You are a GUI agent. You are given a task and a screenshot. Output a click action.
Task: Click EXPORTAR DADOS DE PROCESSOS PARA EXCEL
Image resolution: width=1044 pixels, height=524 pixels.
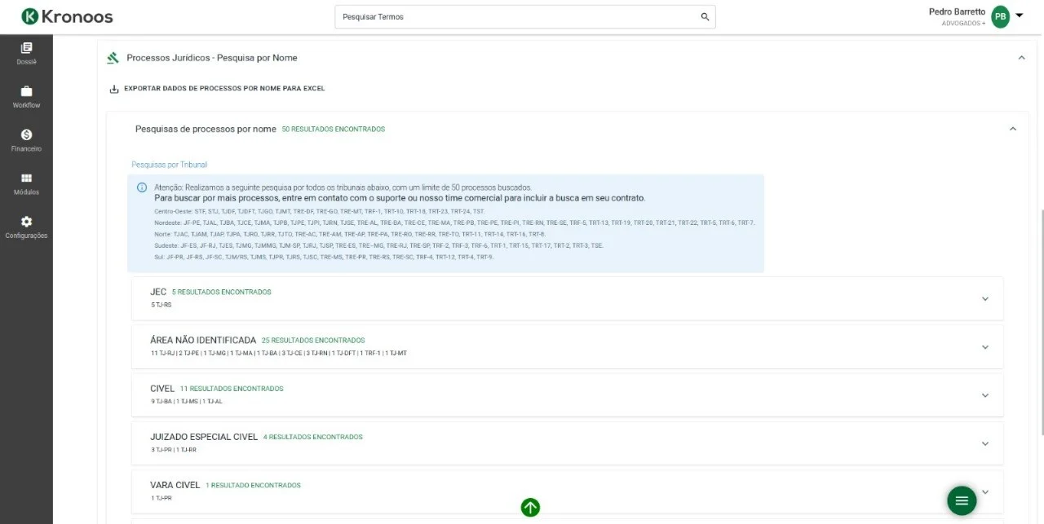(x=218, y=88)
